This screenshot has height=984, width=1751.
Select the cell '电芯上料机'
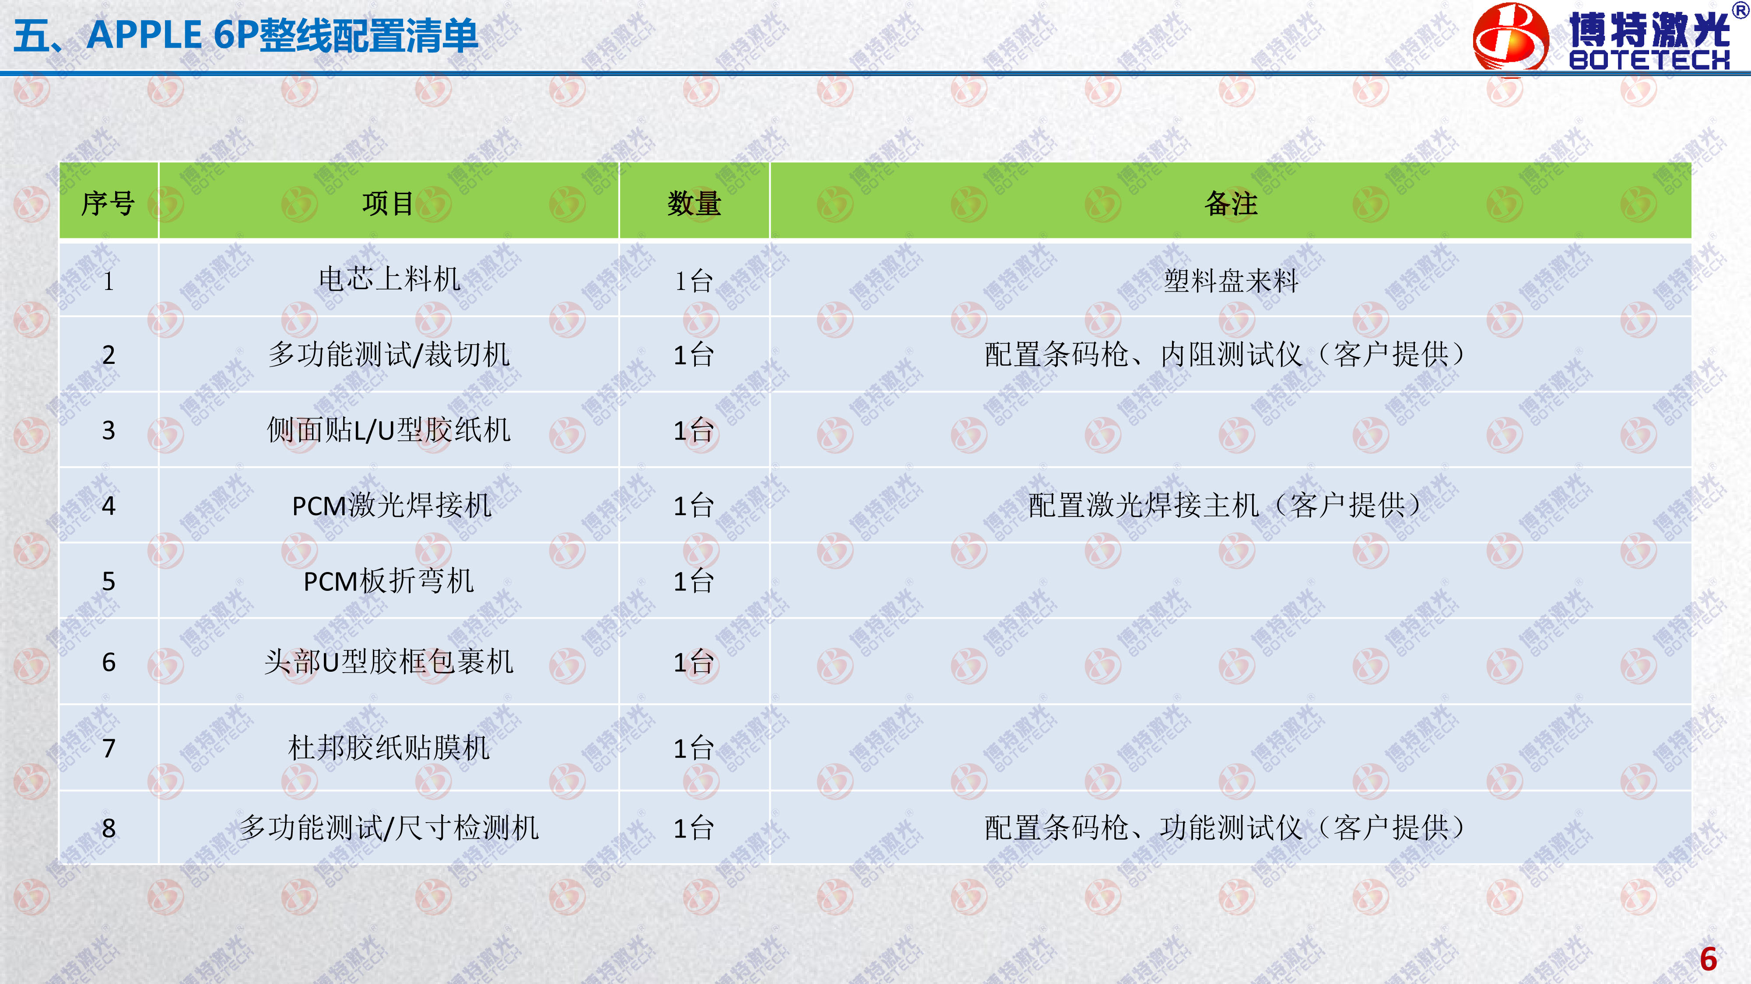pos(389,280)
